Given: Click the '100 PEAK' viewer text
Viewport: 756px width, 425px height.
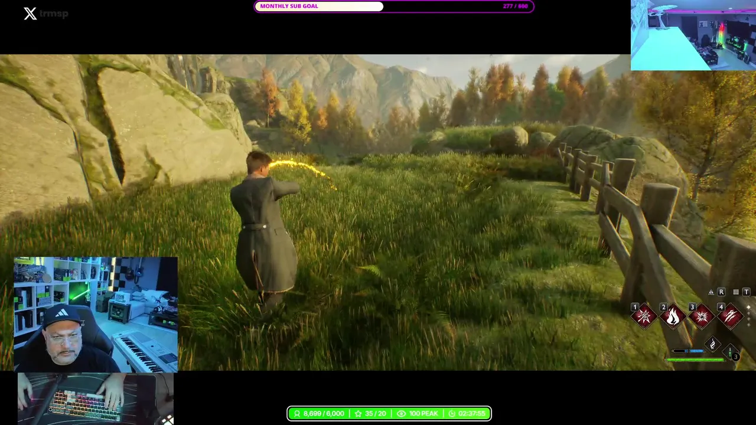Looking at the screenshot, I should [423, 414].
